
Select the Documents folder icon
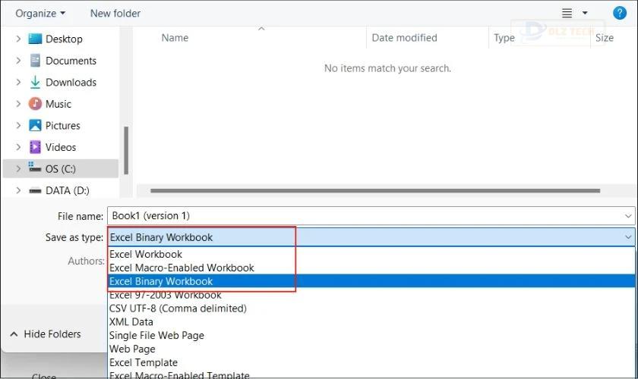pyautogui.click(x=35, y=61)
